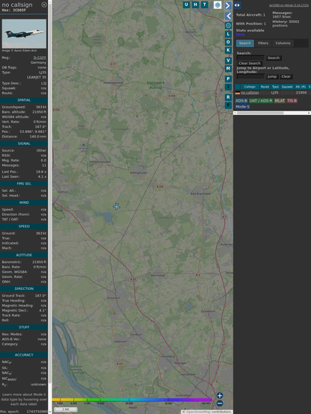Switch to the Filters tab
The width and height of the screenshot is (311, 414).
click(263, 43)
